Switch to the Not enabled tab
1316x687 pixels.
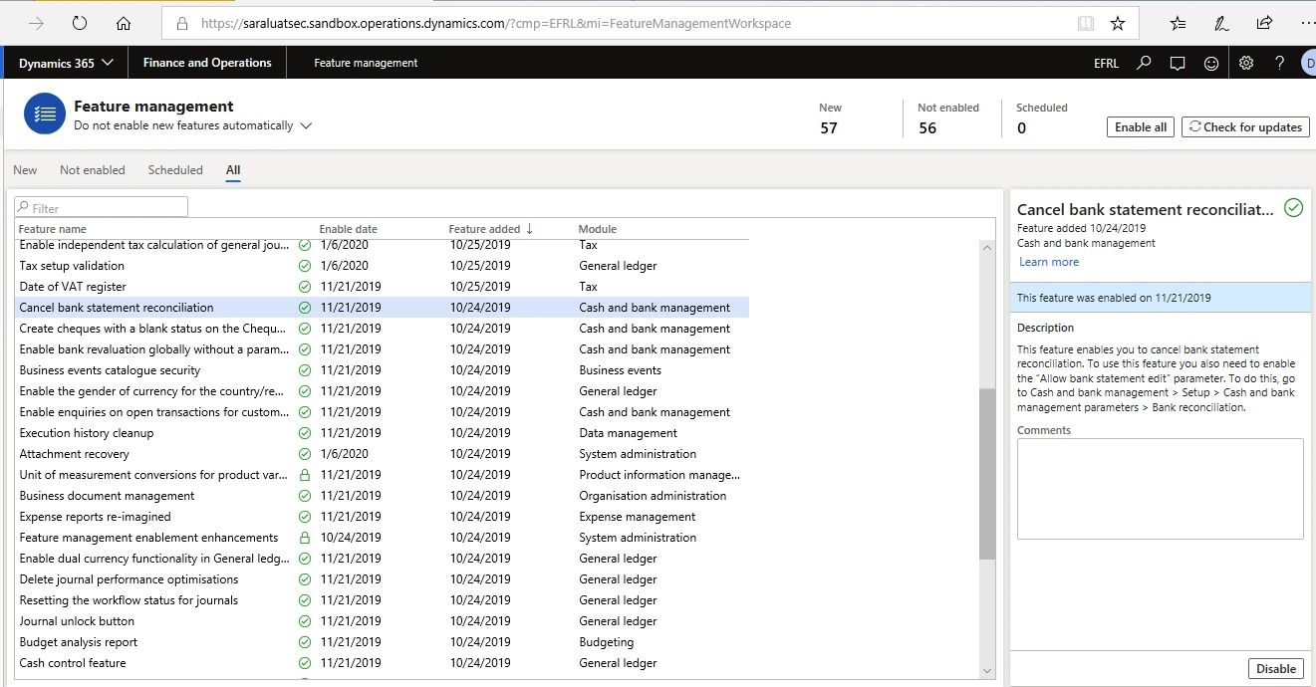pyautogui.click(x=93, y=170)
